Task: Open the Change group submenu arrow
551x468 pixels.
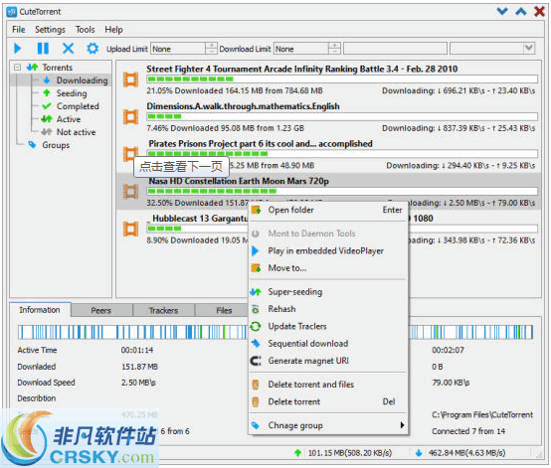Action: pos(402,425)
